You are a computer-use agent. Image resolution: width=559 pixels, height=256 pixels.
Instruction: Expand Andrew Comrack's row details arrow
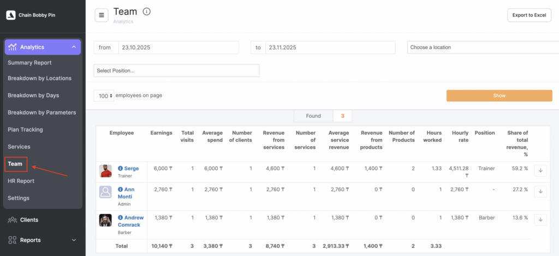(x=539, y=219)
